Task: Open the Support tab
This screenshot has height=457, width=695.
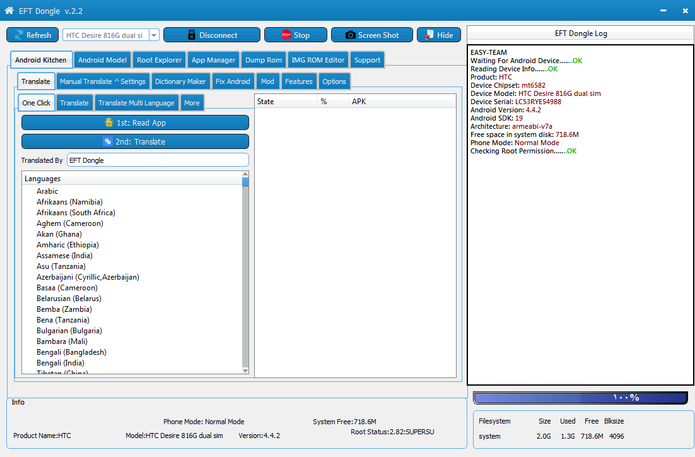Action: click(367, 60)
